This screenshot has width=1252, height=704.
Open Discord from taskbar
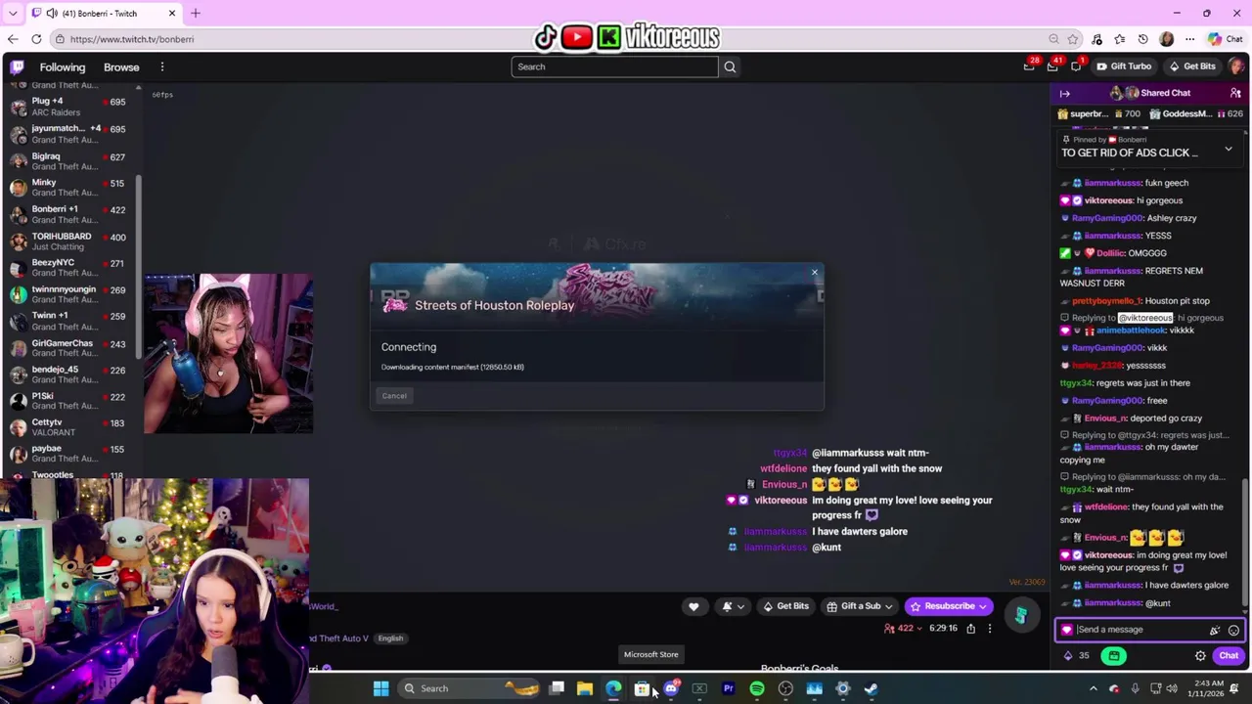pyautogui.click(x=671, y=688)
